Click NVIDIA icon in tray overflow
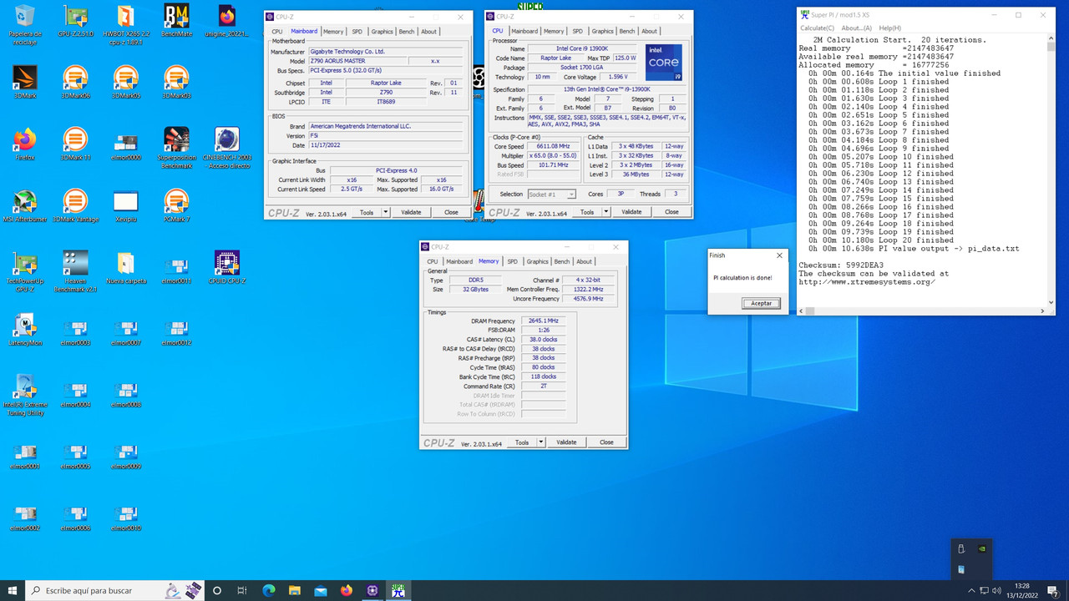 click(x=982, y=549)
